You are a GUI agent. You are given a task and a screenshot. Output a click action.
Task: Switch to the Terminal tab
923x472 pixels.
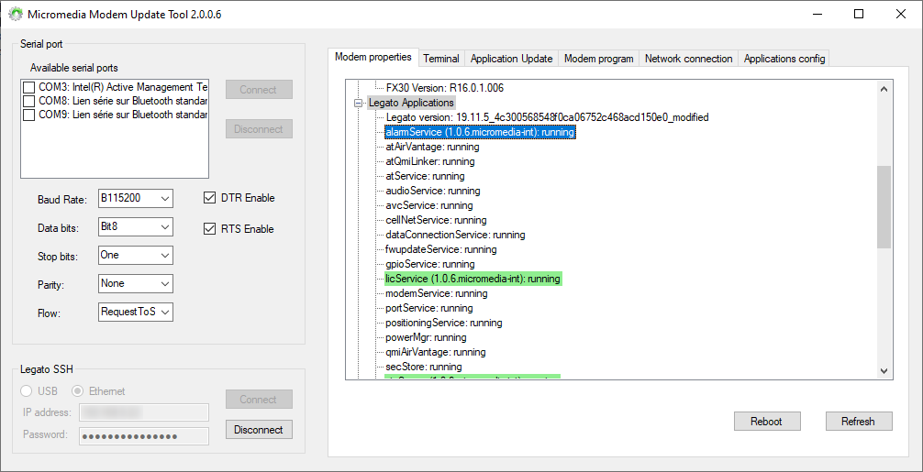click(440, 59)
